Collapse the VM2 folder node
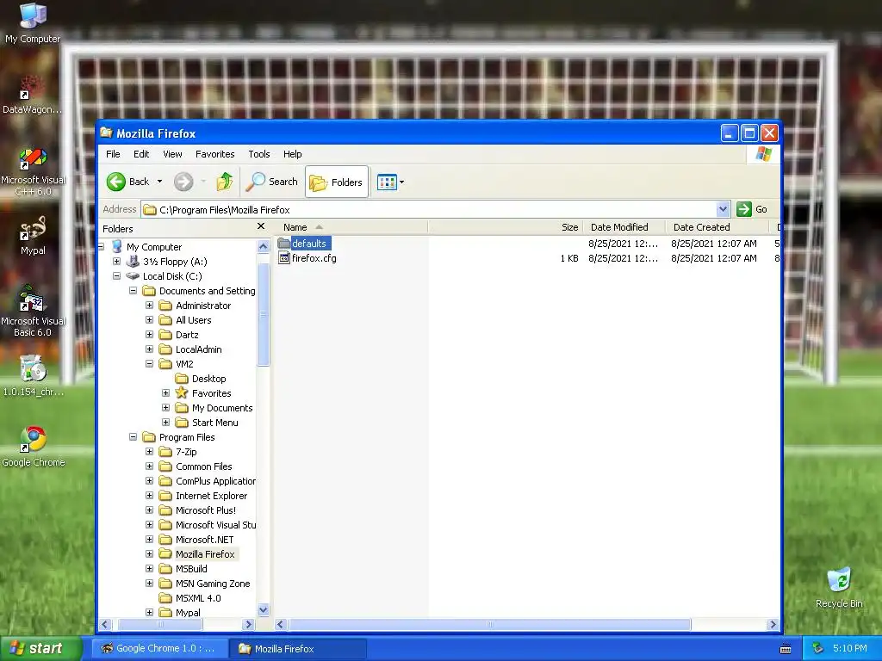 tap(149, 364)
